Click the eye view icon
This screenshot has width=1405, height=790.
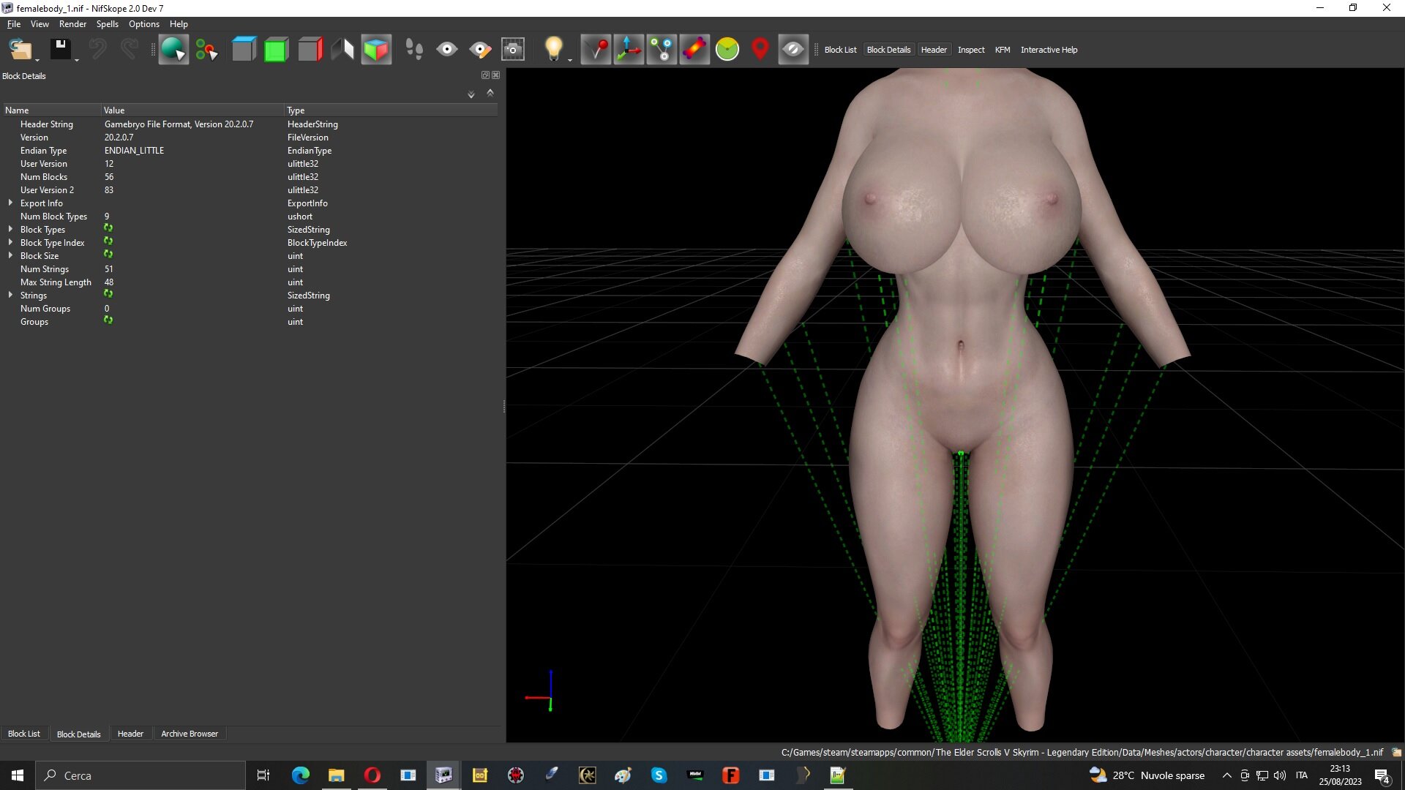447,50
